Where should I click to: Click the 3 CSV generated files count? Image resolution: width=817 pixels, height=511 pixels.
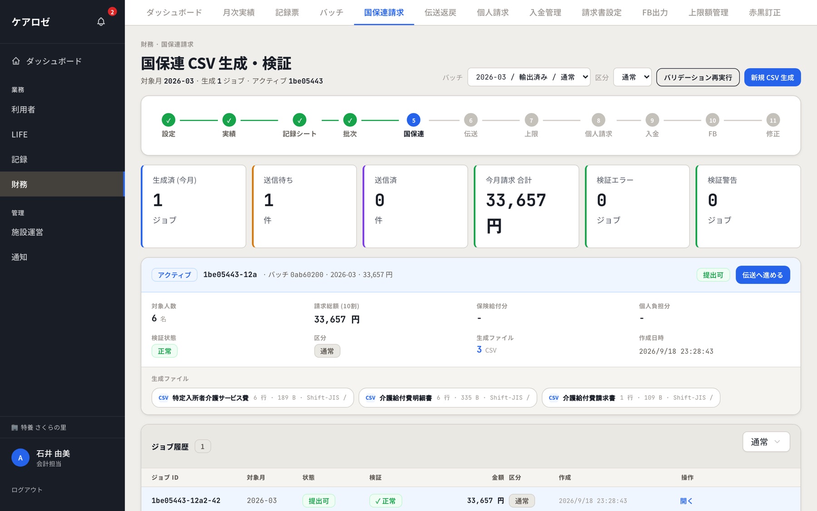486,350
